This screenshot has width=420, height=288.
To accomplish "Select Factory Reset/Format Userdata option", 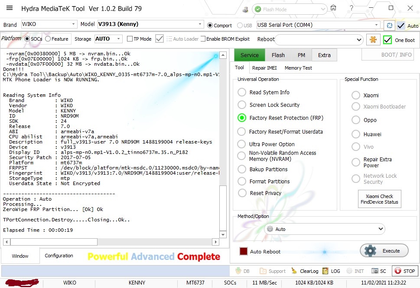I will (x=241, y=132).
